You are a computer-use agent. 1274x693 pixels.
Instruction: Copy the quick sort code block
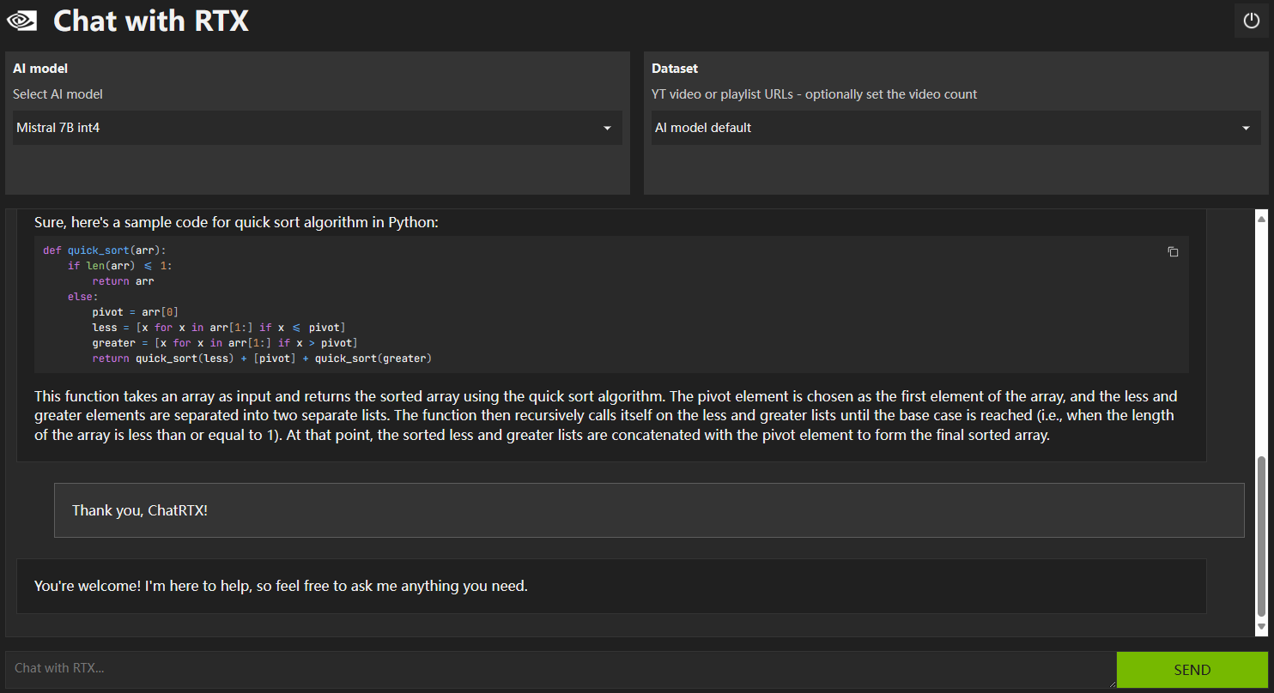coord(1173,252)
